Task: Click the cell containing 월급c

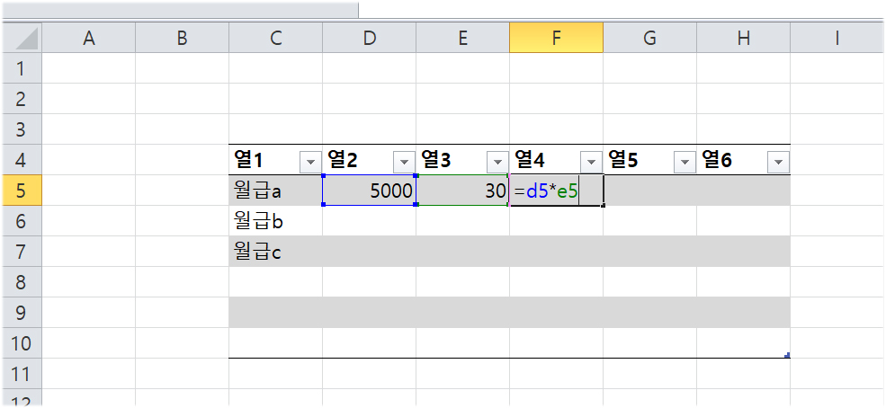Action: click(x=276, y=251)
